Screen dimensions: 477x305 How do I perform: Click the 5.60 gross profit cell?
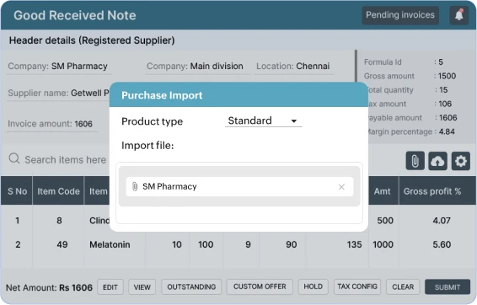click(442, 244)
